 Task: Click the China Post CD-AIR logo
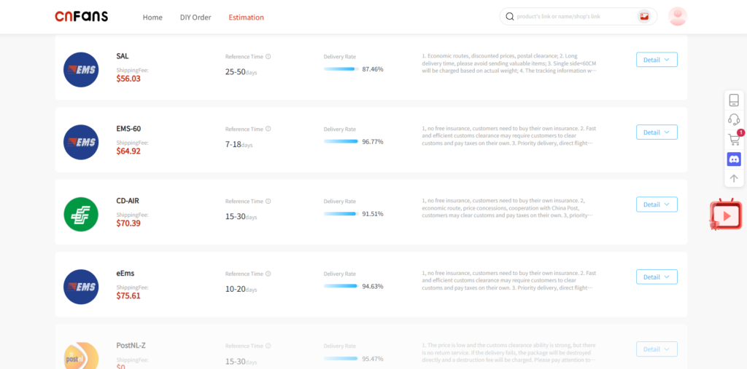[81, 215]
